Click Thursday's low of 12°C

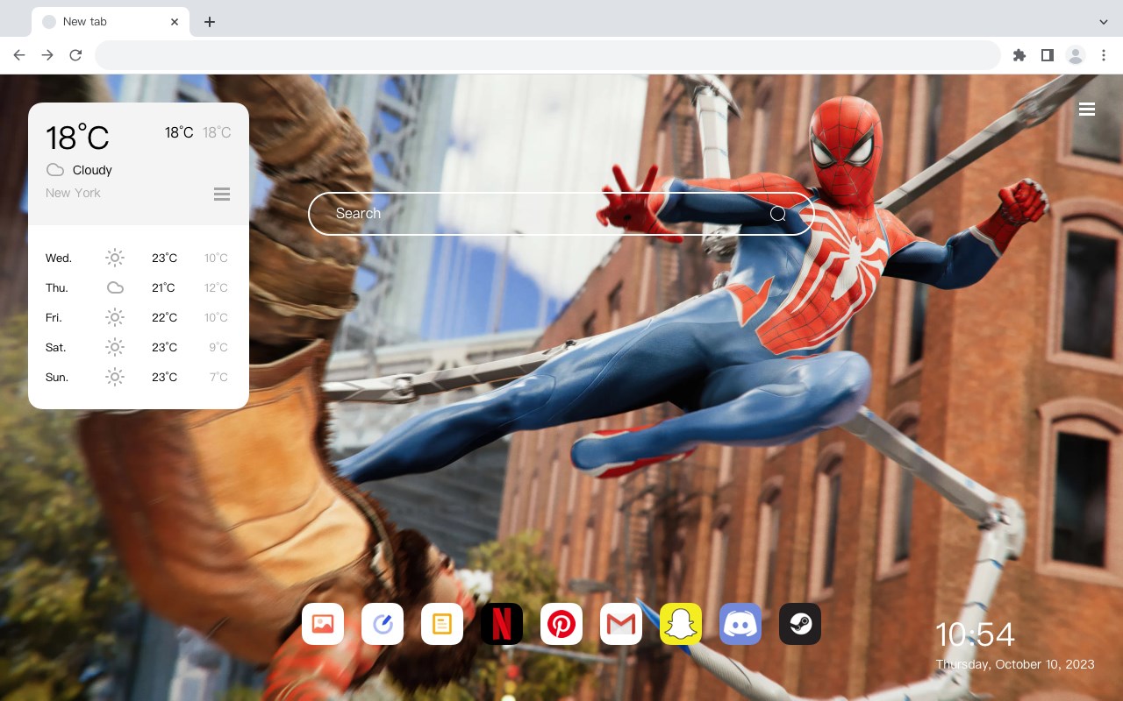216,288
